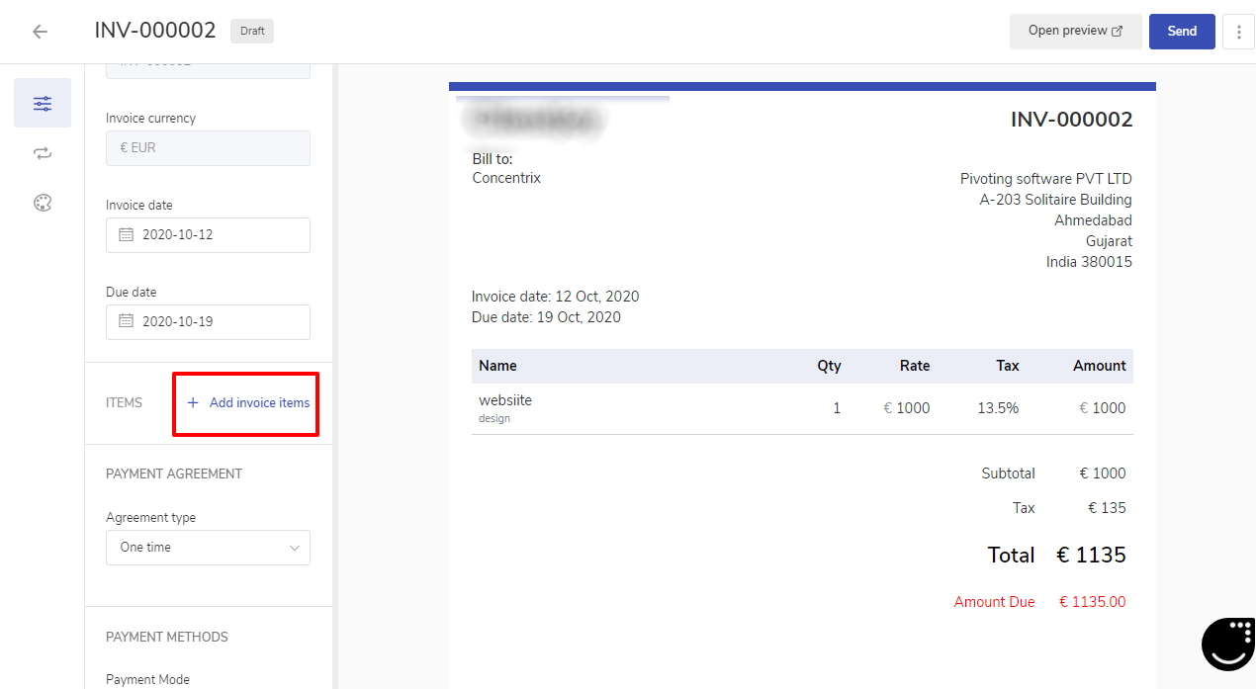The width and height of the screenshot is (1256, 689).
Task: Click the Concentrix bill-to name in preview
Action: click(x=506, y=178)
